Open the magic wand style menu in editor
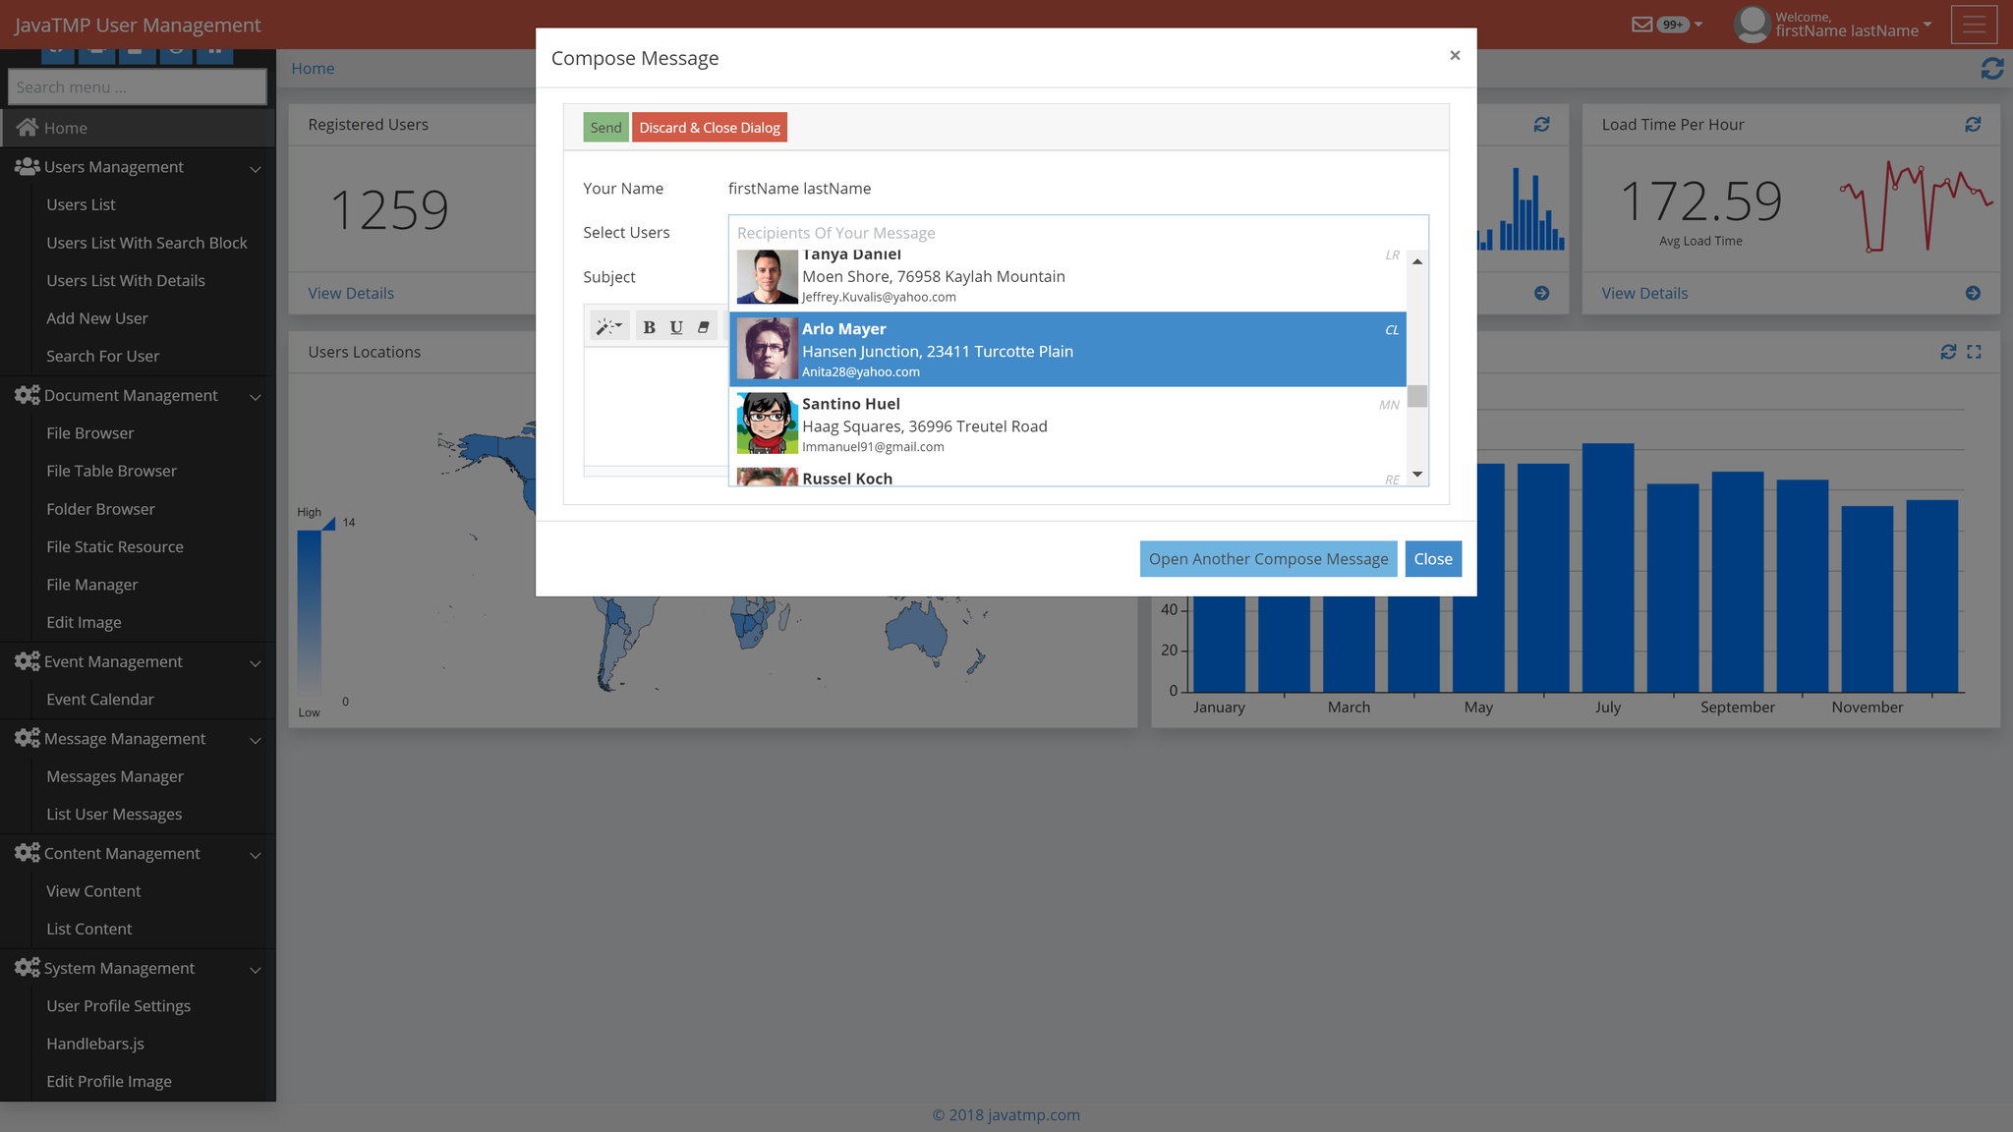Screen dimensions: 2013x1132 608,326
